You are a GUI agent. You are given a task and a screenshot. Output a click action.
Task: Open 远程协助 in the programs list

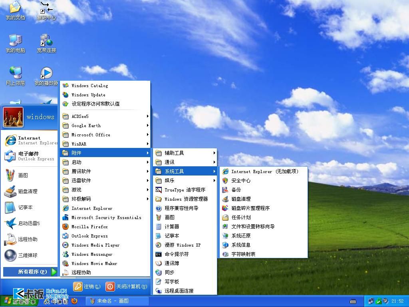click(x=105, y=273)
